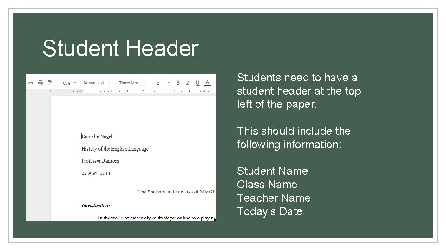446x251 pixels.
Task: Open the 100% zoom dropdown
Action: [68, 83]
